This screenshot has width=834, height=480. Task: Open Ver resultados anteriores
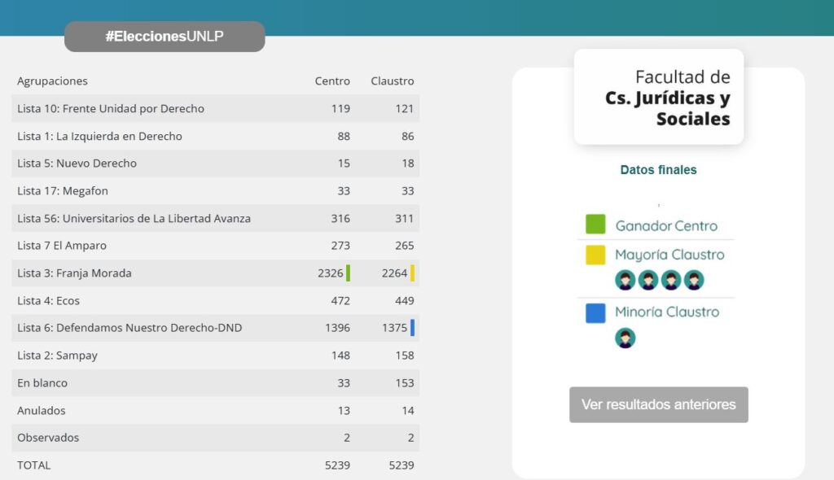point(658,404)
